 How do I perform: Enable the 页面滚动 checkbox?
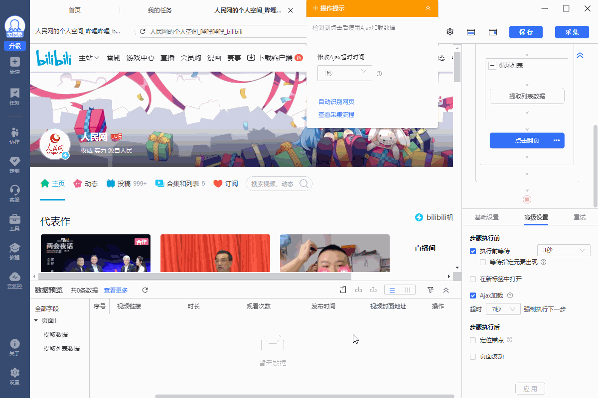tap(473, 357)
